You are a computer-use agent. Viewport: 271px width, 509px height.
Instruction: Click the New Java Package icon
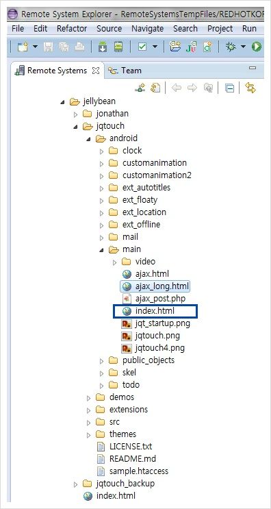point(175,47)
